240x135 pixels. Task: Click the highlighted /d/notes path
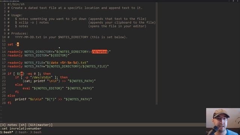pyautogui.click(x=99, y=52)
